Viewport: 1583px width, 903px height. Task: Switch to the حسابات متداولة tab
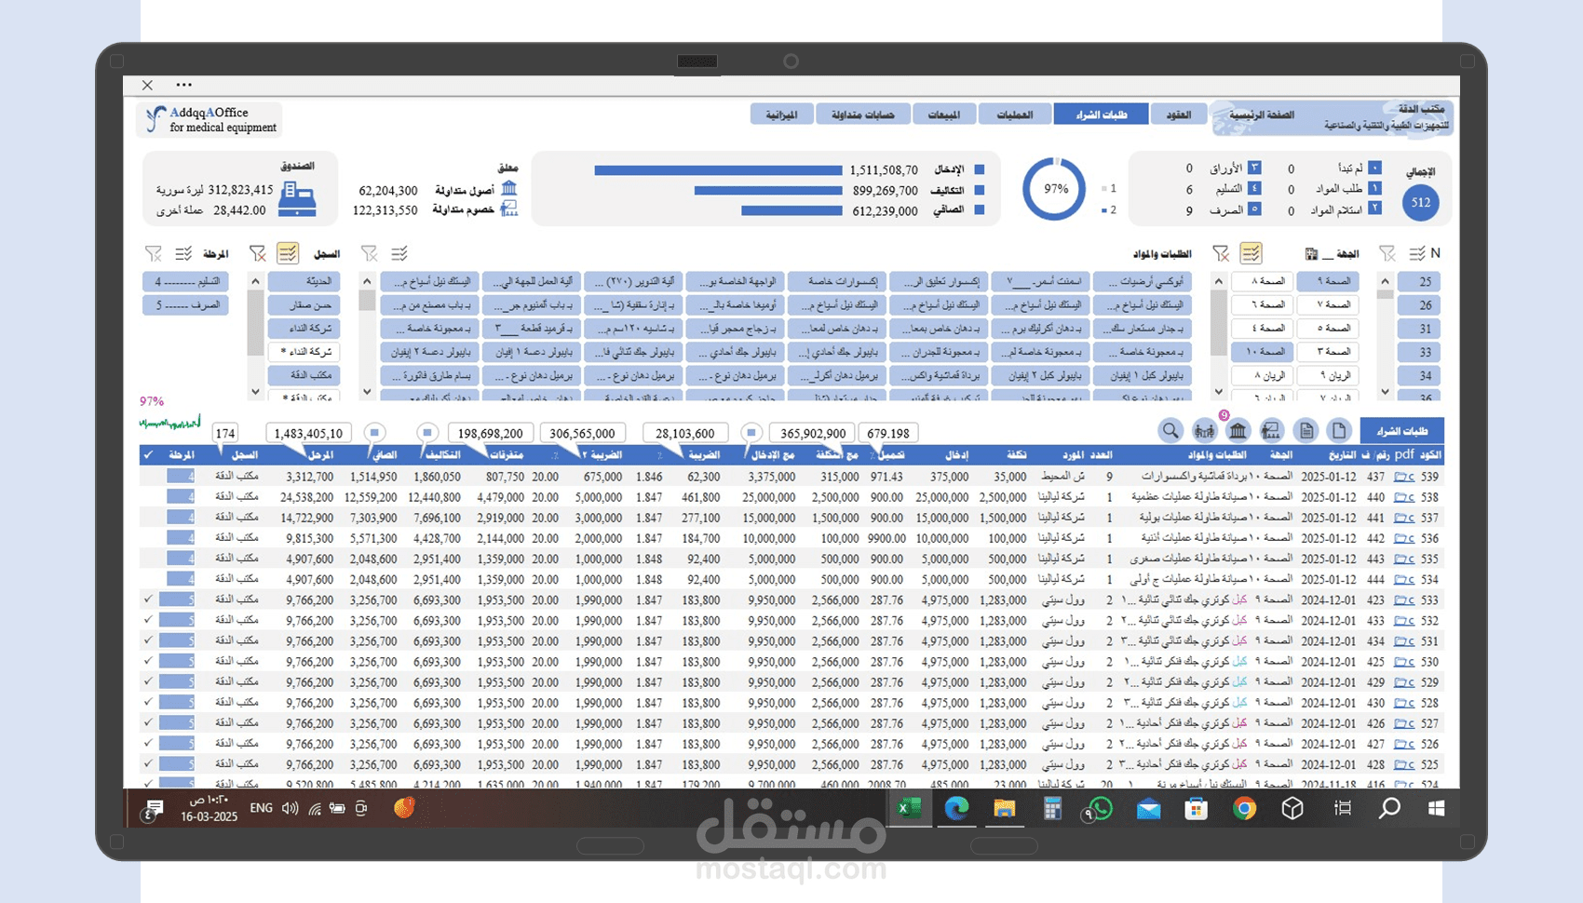pos(862,115)
